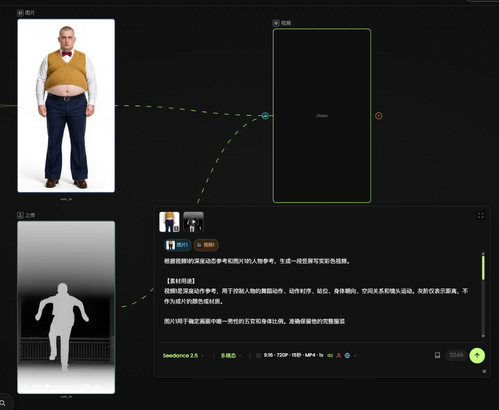
Task: Open the 多模态 mode dropdown
Action: [231, 355]
